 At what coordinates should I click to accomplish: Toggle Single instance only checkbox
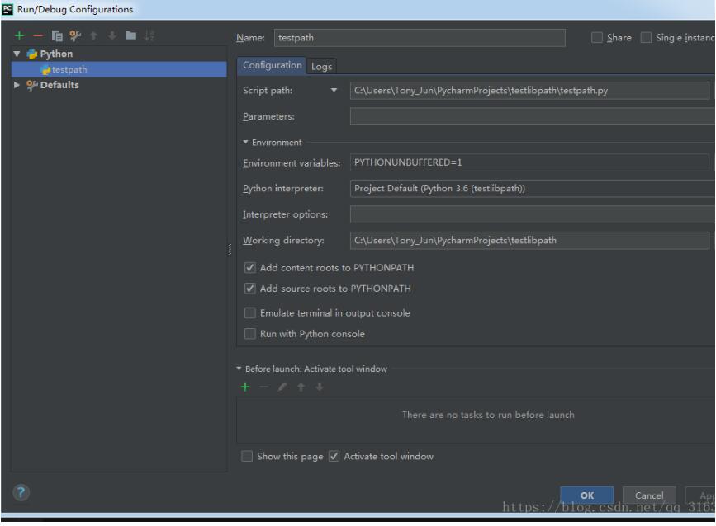(x=646, y=37)
